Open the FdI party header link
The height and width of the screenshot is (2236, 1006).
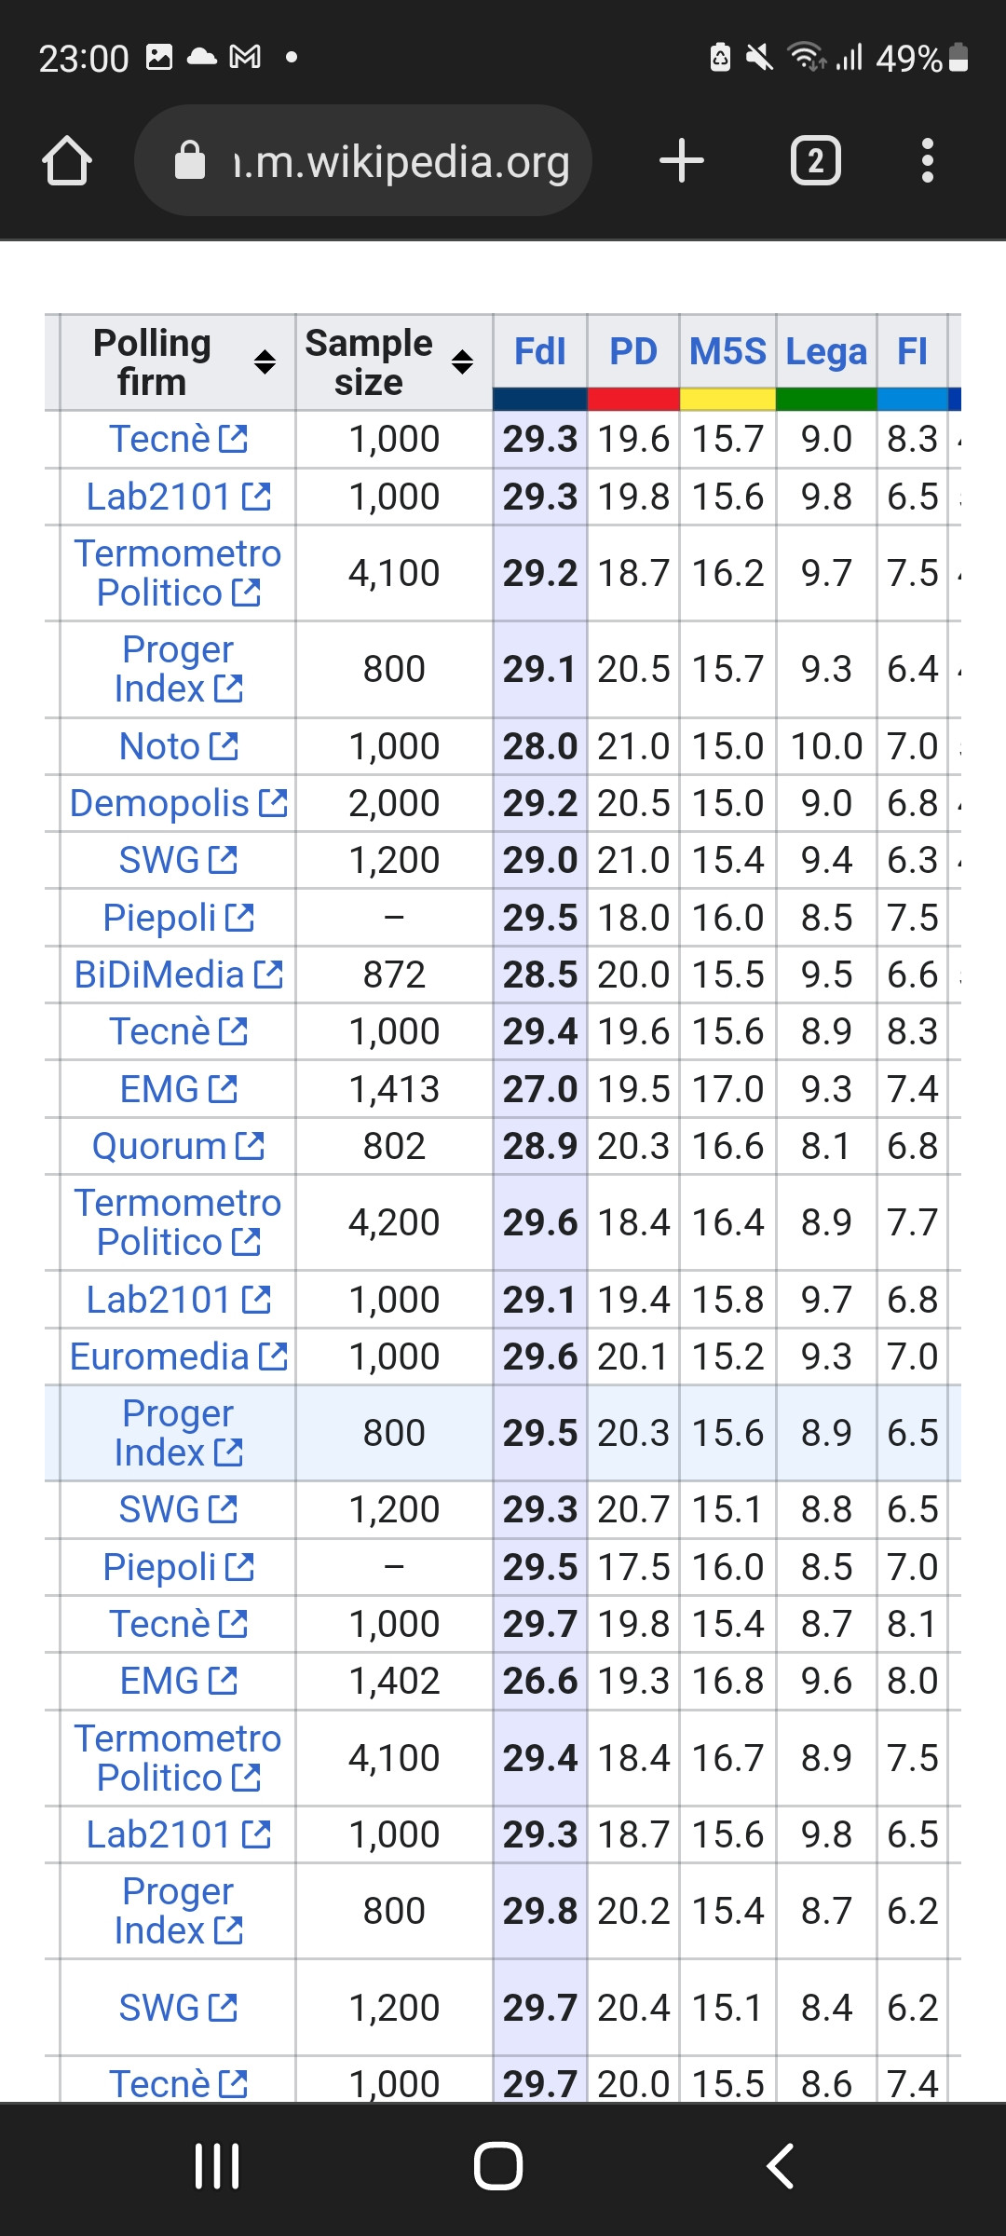click(x=540, y=352)
